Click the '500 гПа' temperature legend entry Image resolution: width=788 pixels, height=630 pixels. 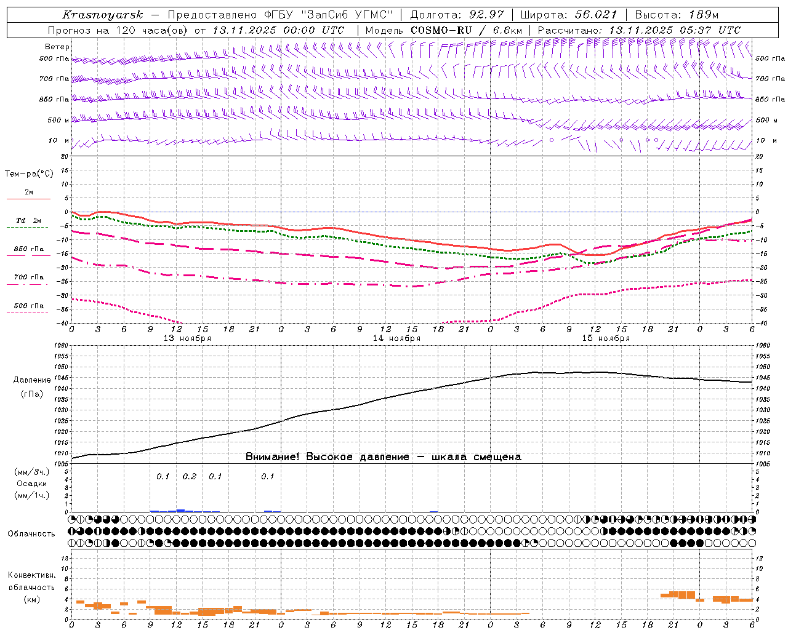(x=29, y=306)
